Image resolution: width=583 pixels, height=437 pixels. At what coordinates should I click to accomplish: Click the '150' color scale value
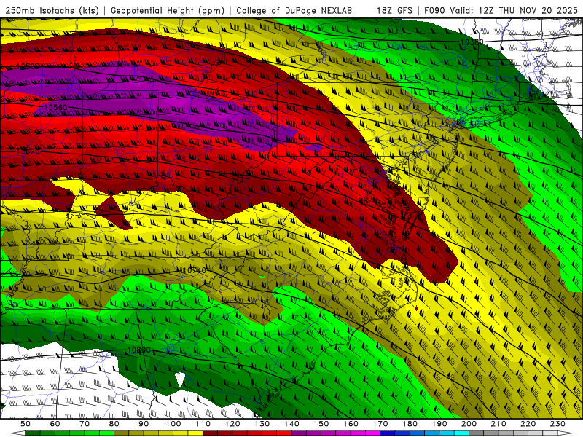tap(321, 424)
